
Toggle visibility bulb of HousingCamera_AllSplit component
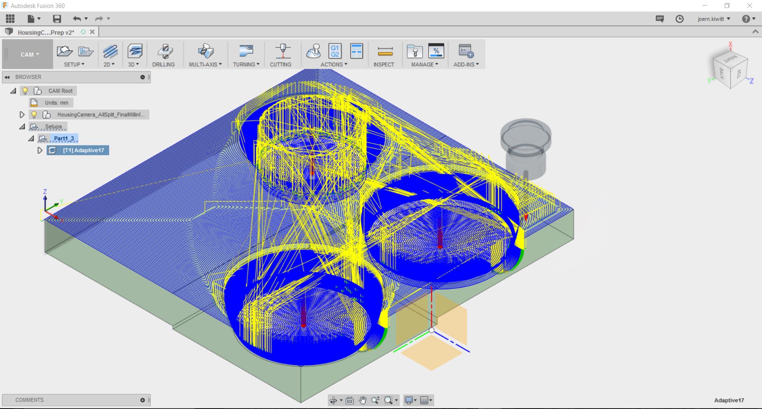(34, 115)
